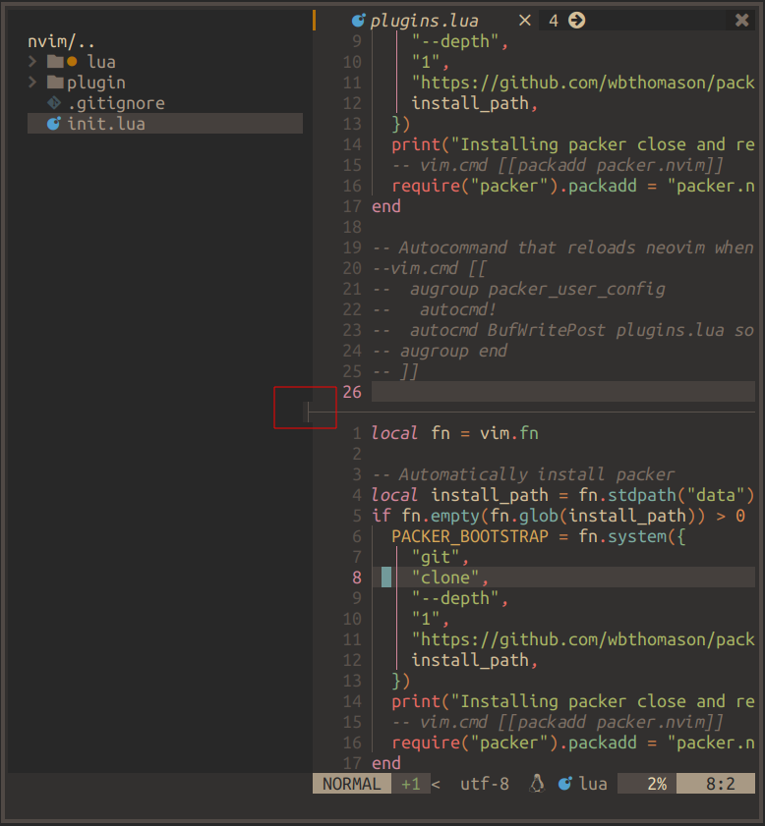The image size is (765, 826).
Task: Click line number 26 in gutter
Action: coord(352,392)
